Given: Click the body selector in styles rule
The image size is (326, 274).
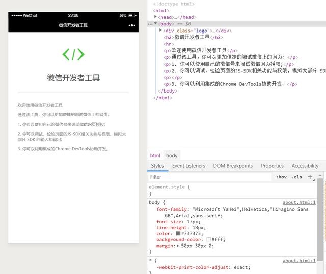Looking at the screenshot, I should pyautogui.click(x=154, y=202).
